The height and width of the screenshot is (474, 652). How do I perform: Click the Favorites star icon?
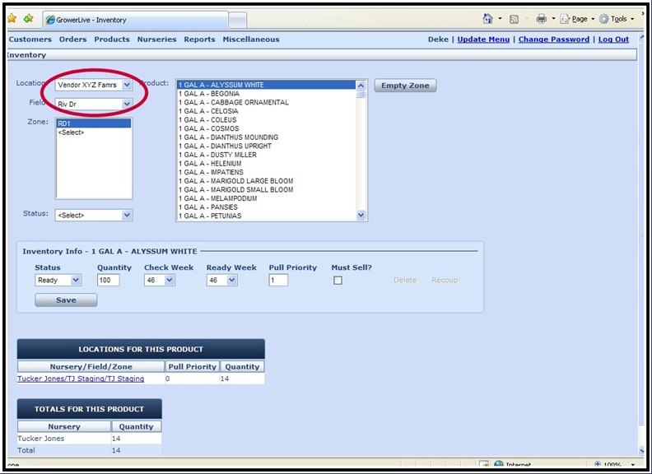click(12, 19)
